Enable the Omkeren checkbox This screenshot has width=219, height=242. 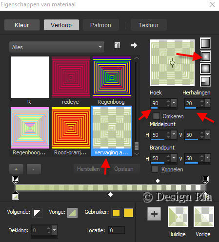point(156,116)
